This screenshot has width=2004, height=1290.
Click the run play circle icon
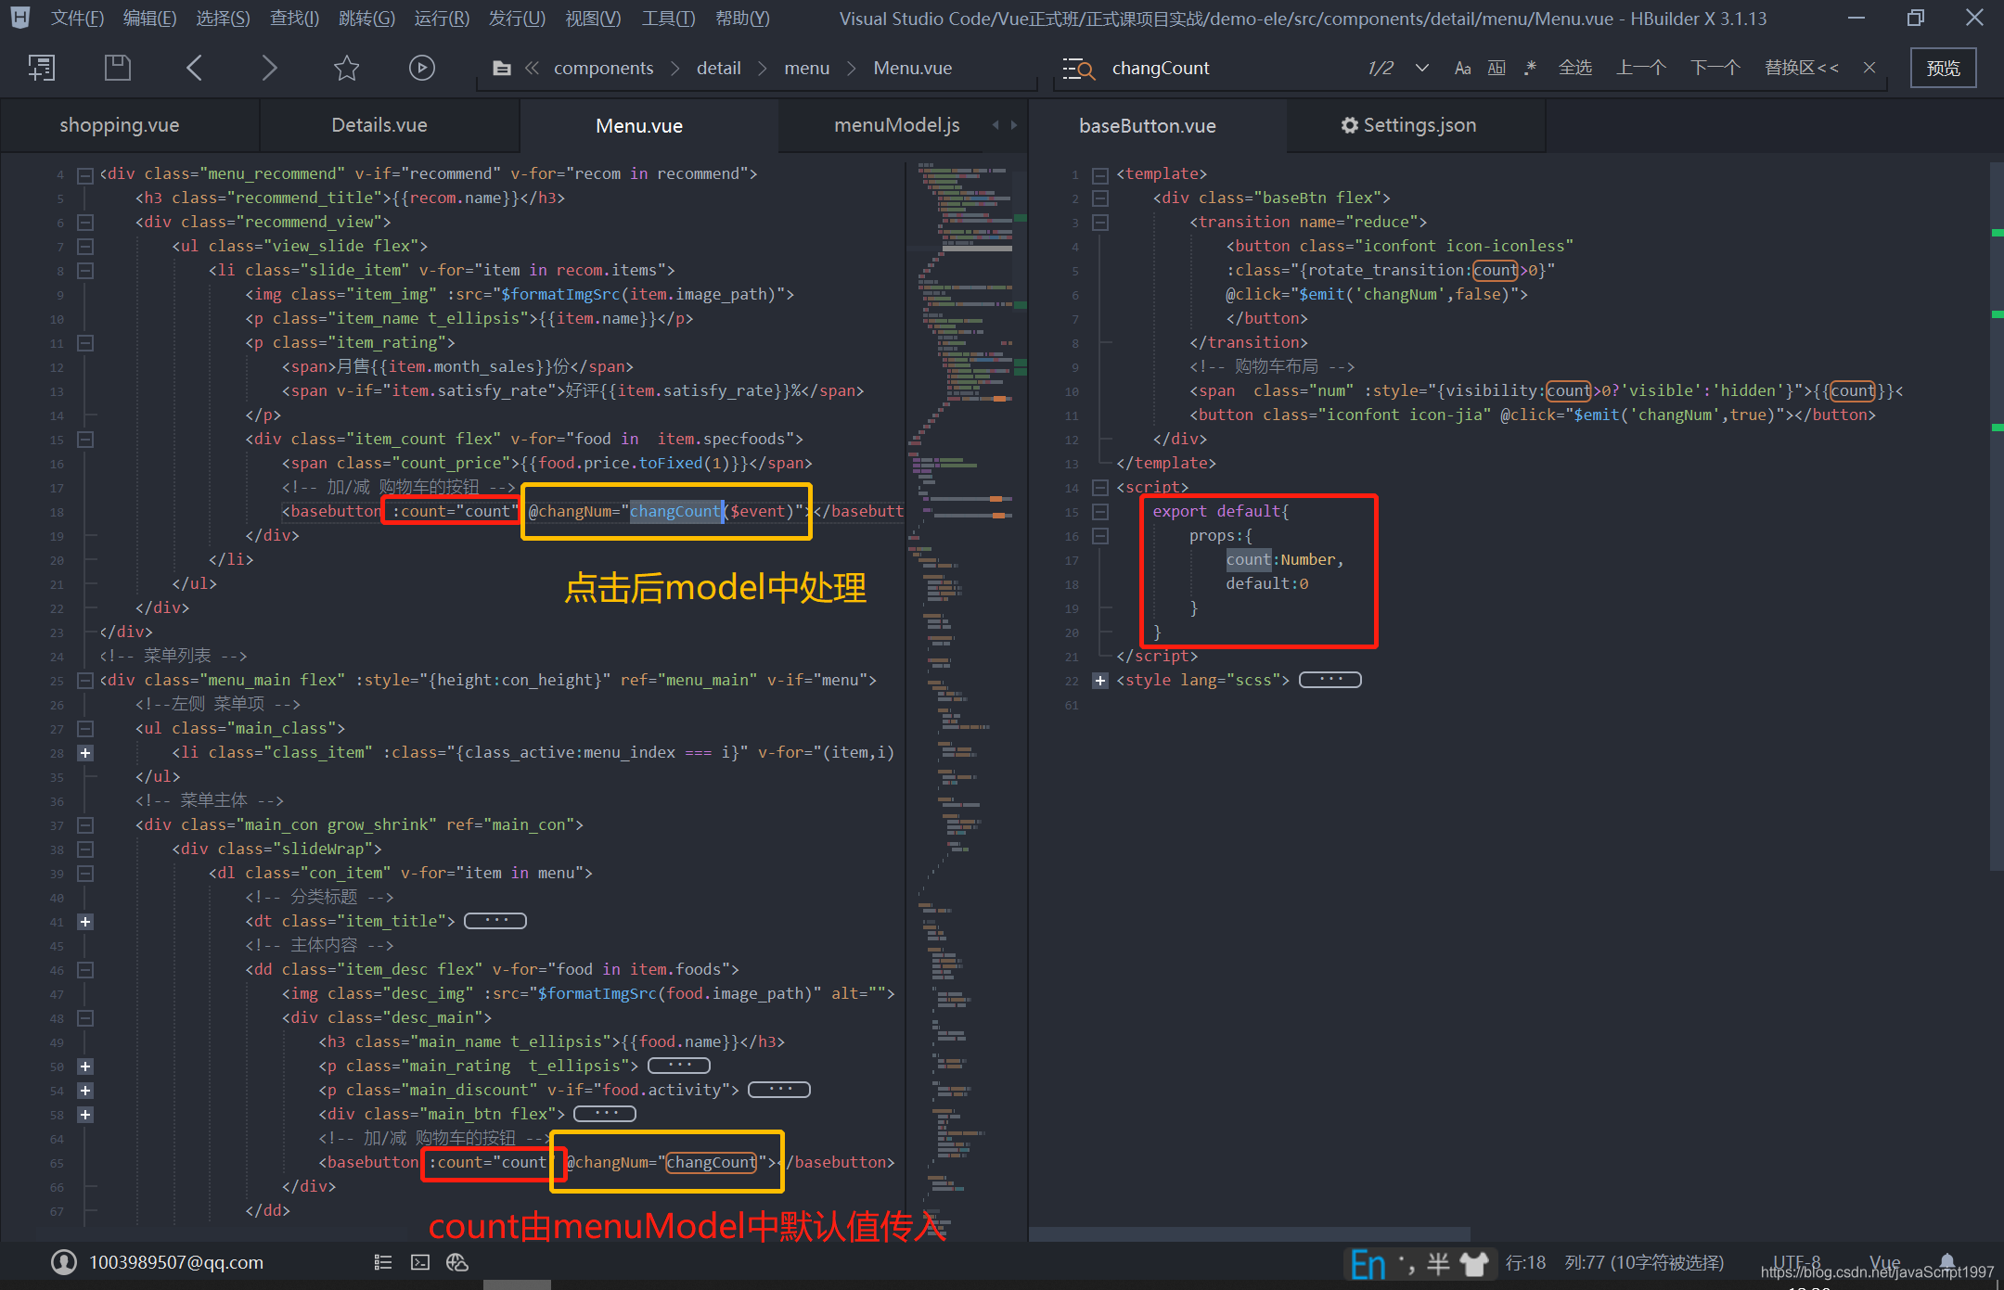point(422,68)
